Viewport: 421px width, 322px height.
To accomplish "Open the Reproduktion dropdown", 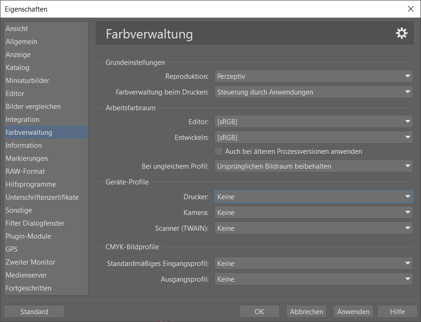I will pyautogui.click(x=313, y=76).
